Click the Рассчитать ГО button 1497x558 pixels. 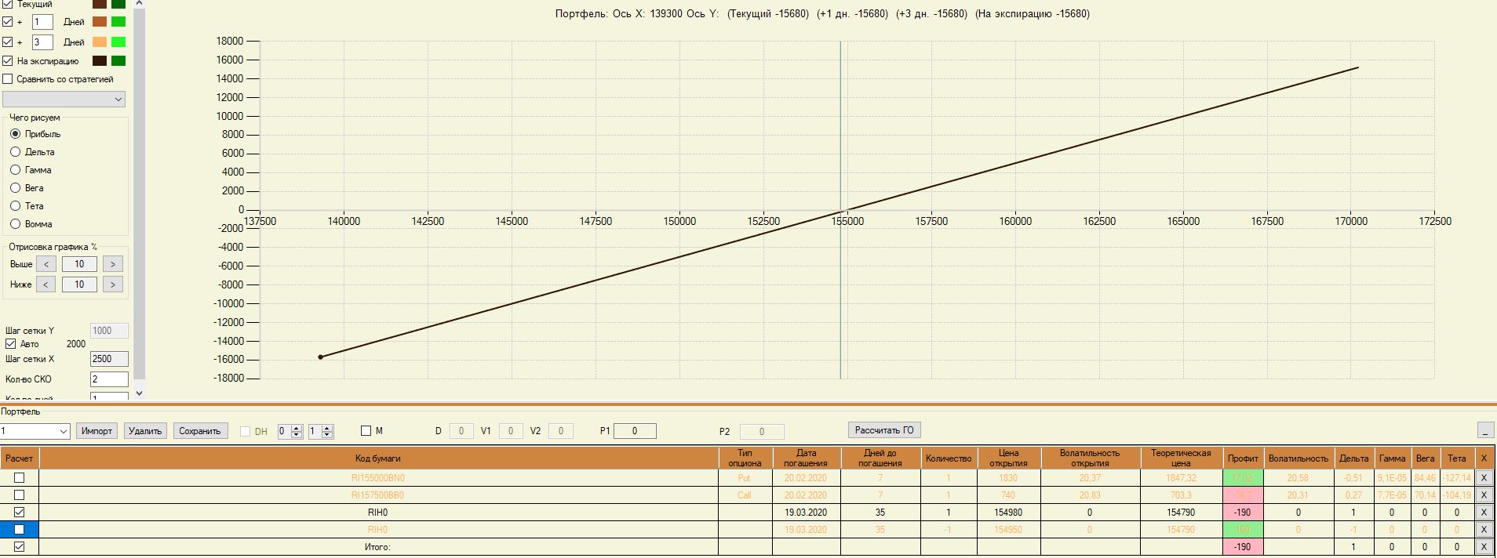point(884,430)
